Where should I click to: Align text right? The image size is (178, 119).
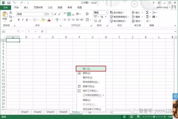tap(73, 20)
